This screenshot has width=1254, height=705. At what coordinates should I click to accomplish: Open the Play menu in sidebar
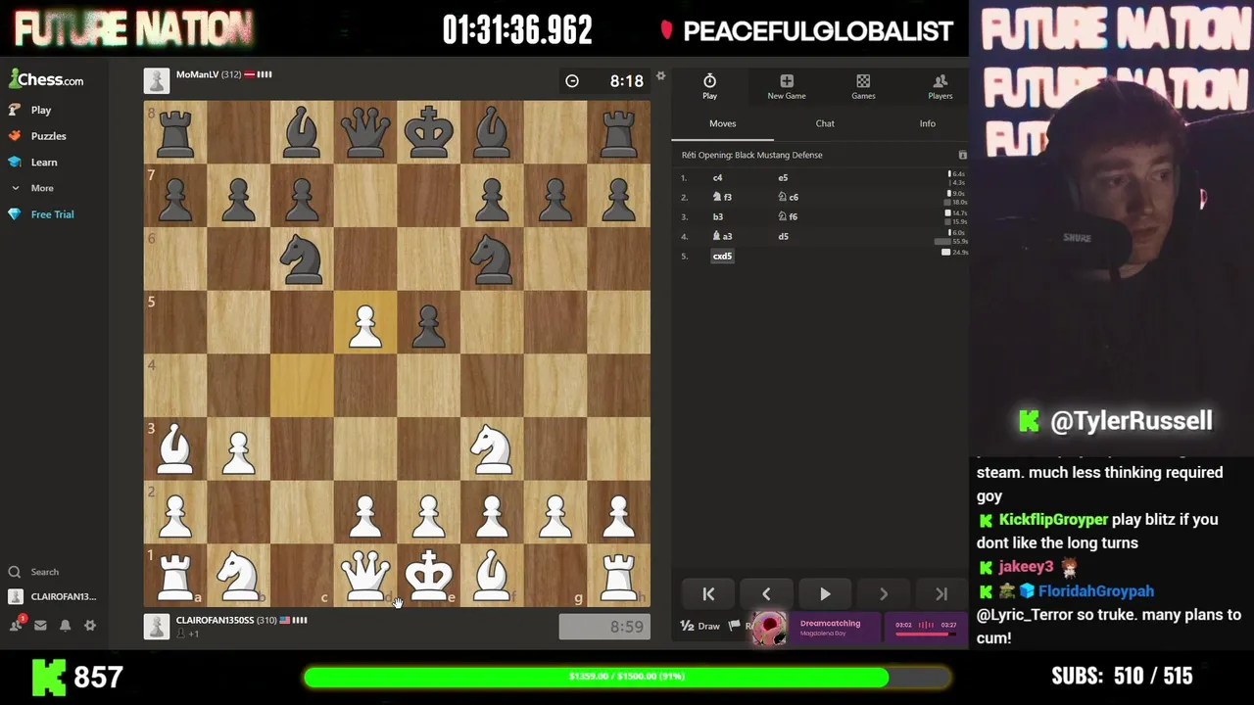tap(29, 110)
